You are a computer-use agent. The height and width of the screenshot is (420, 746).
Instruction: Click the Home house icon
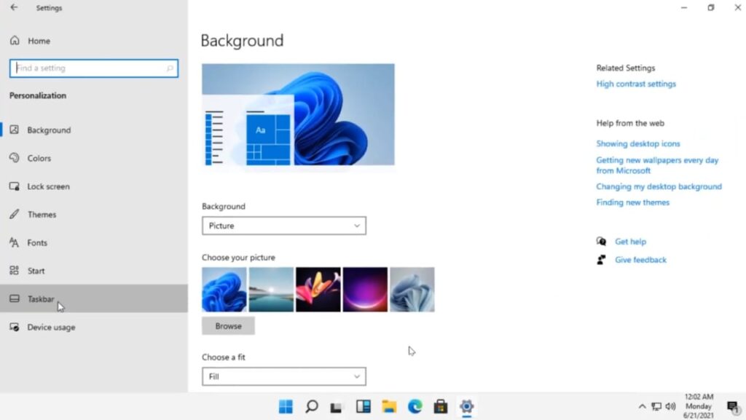[x=15, y=40]
